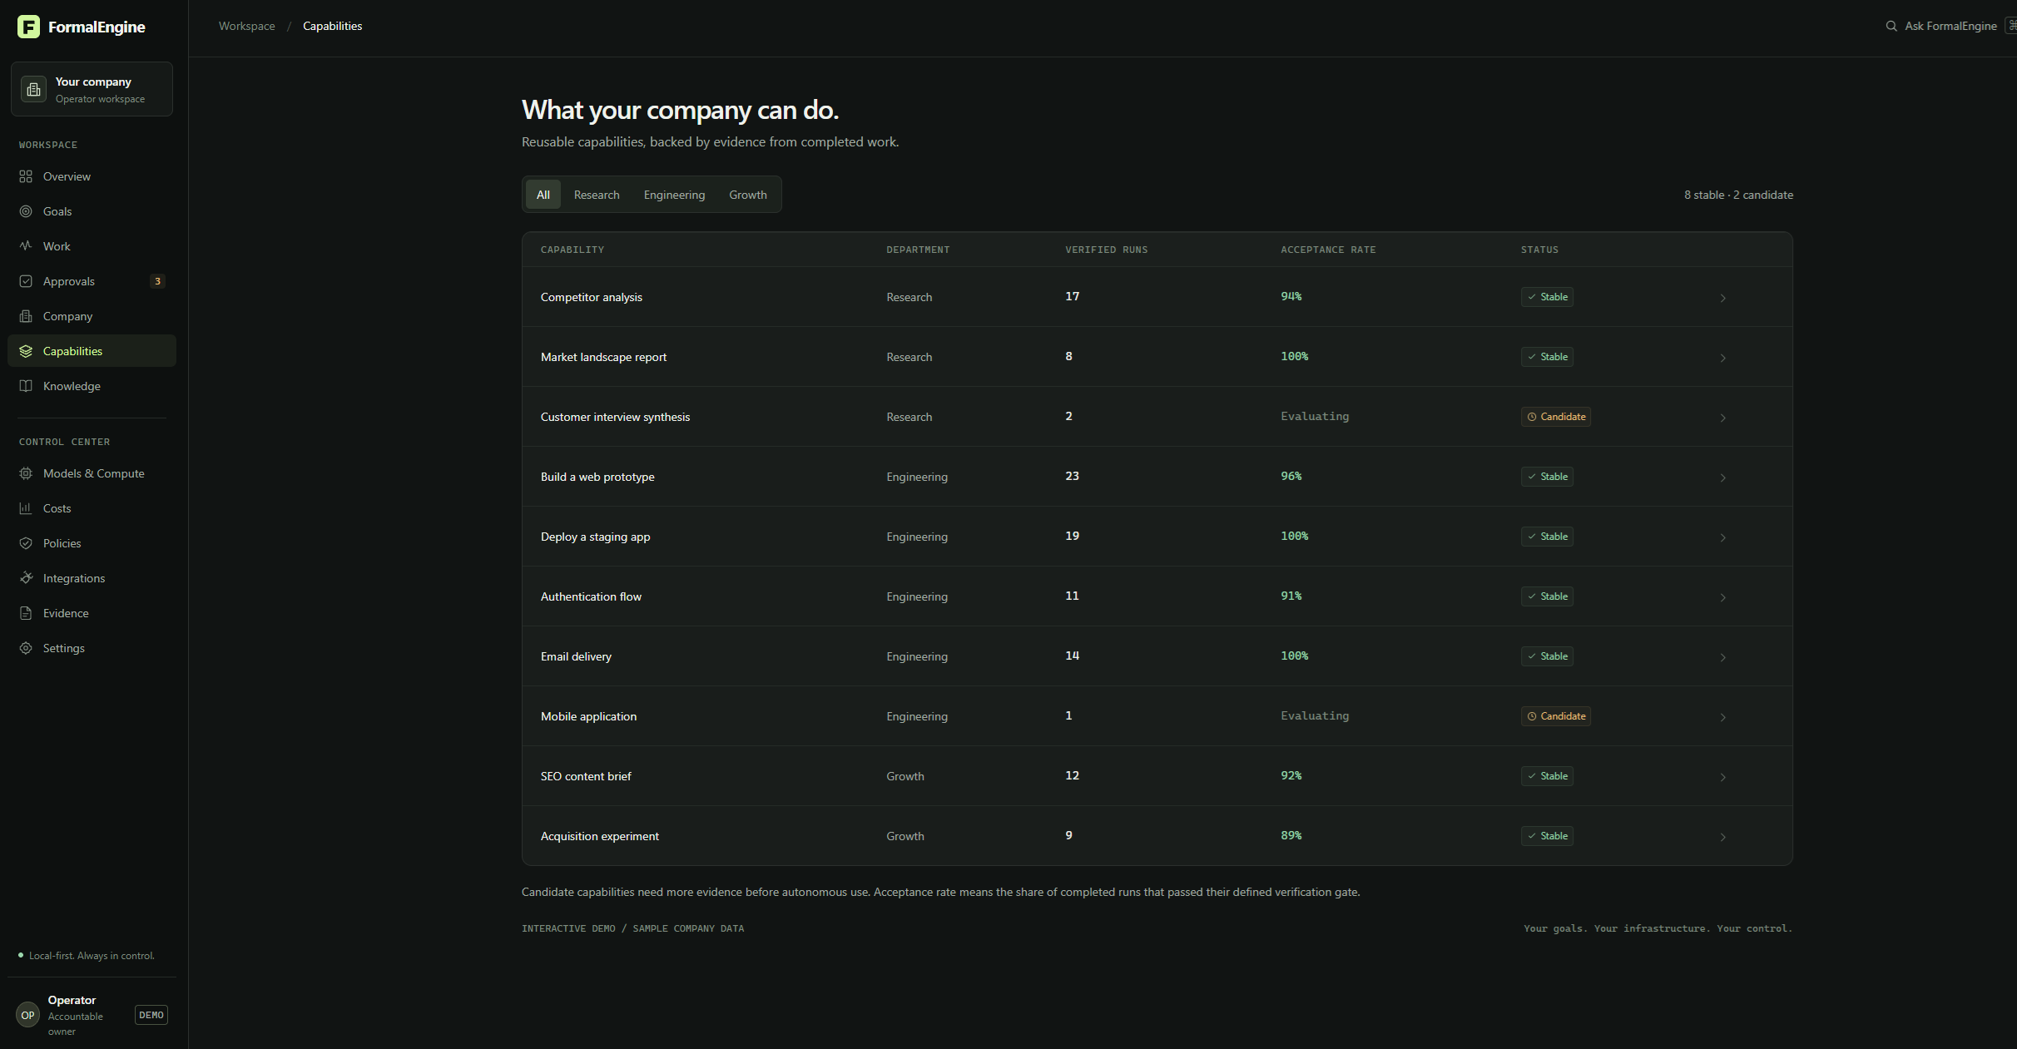This screenshot has width=2017, height=1049.
Task: Expand the Acquisition experiment row chevron
Action: [1723, 837]
